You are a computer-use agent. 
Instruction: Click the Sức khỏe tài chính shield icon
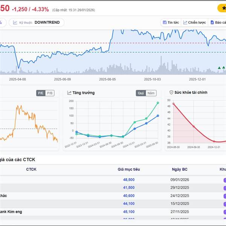(171, 93)
